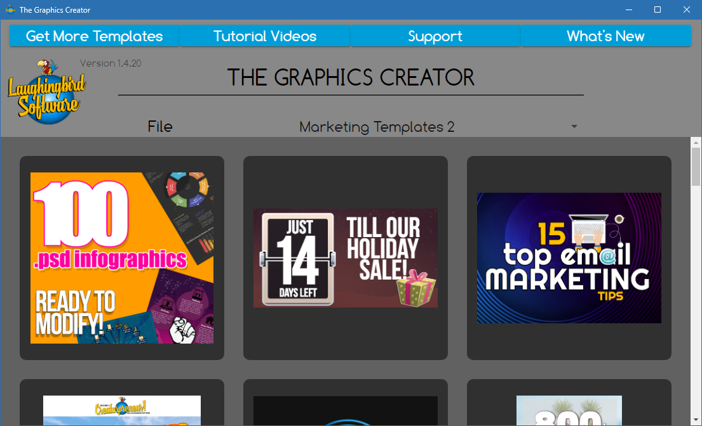Select the "15 Top Email Marketing Tips" template
Image resolution: width=702 pixels, height=426 pixels.
click(x=569, y=257)
